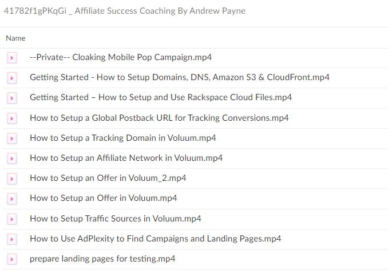The height and width of the screenshot is (273, 388).
Task: Open How to Setup Traffic Sources in Voluum.mp4
Action: (115, 219)
